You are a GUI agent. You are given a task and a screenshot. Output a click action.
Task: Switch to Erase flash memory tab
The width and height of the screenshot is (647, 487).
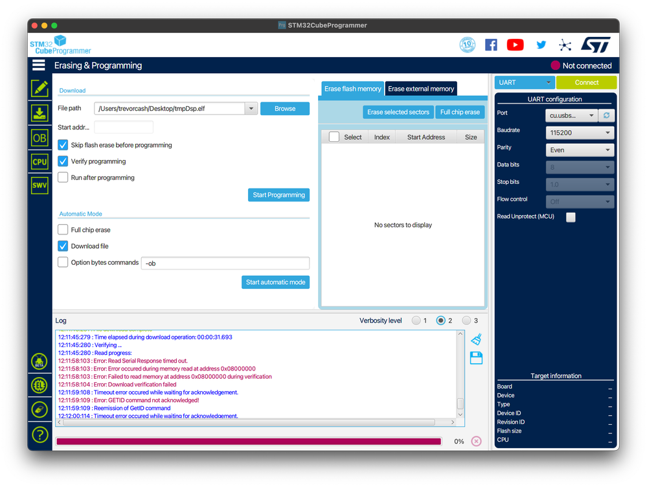point(352,89)
